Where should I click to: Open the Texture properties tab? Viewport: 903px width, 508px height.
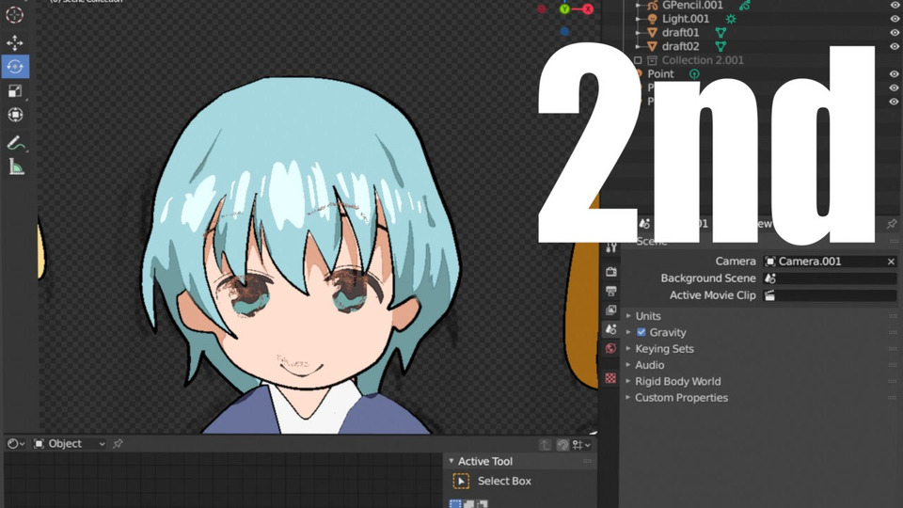point(611,378)
